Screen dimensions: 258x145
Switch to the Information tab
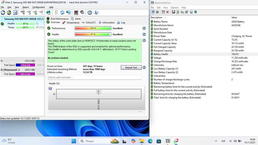107,22
